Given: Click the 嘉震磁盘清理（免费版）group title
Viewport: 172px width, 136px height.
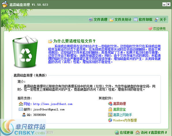Looking at the screenshot, I should 30,75.
